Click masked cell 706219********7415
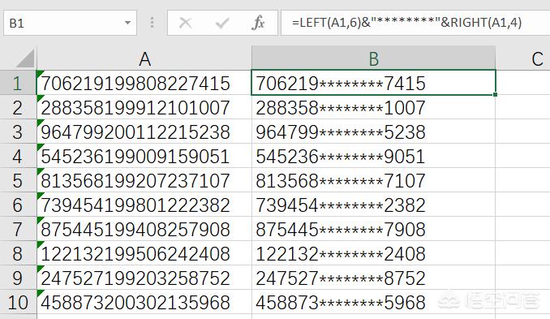Screen dimensions: 550x319 374,83
